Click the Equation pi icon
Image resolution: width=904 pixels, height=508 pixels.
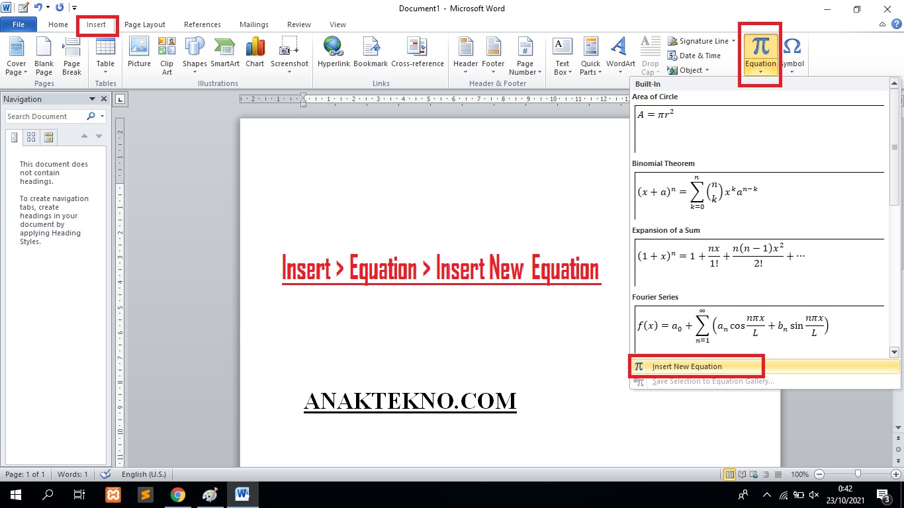[x=760, y=47]
